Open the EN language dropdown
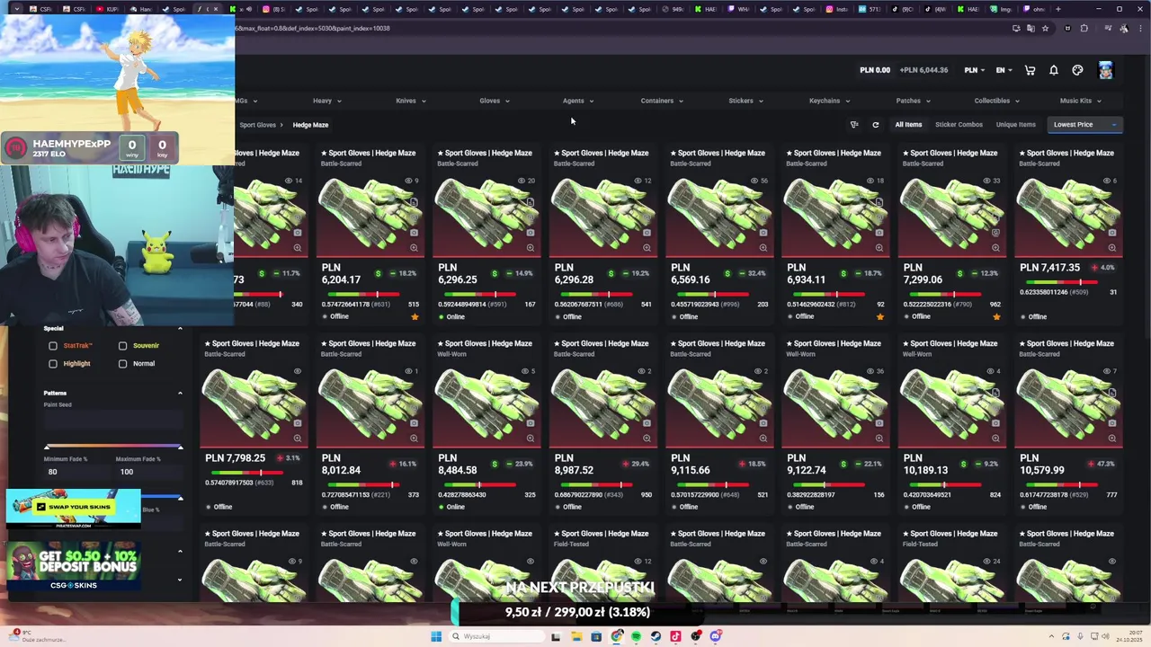 pyautogui.click(x=1004, y=70)
